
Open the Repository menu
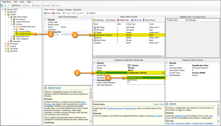(x=6, y=2)
